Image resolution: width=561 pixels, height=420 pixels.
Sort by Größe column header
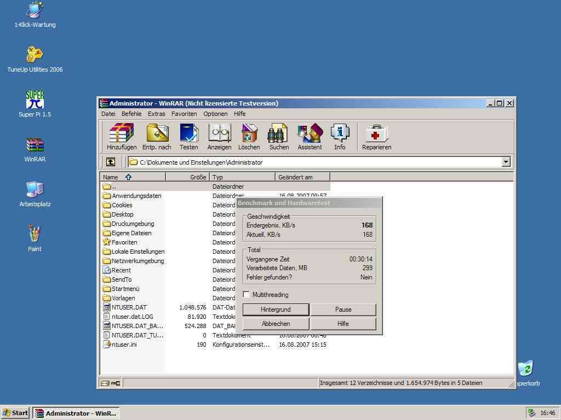187,177
